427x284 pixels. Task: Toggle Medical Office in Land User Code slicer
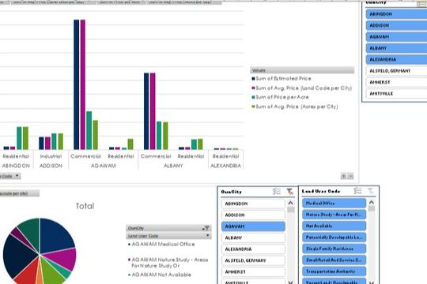pyautogui.click(x=334, y=203)
